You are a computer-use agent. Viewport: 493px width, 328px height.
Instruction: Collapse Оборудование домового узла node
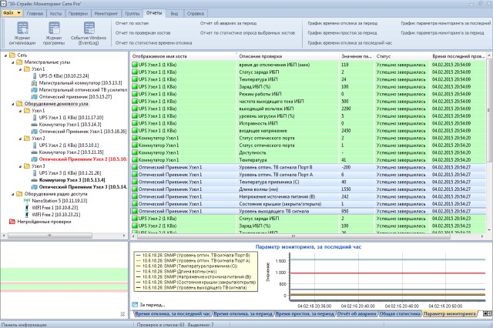click(x=13, y=104)
